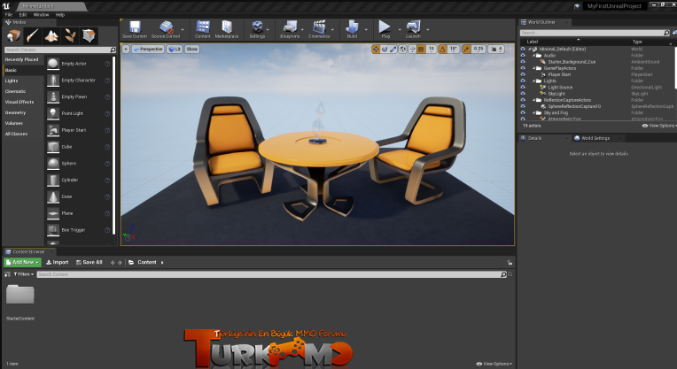The image size is (677, 369).
Task: Select the translate gizmo tool in viewport
Action: coord(376,50)
